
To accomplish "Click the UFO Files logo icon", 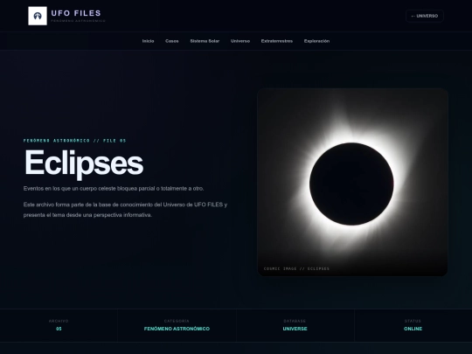I will [38, 16].
